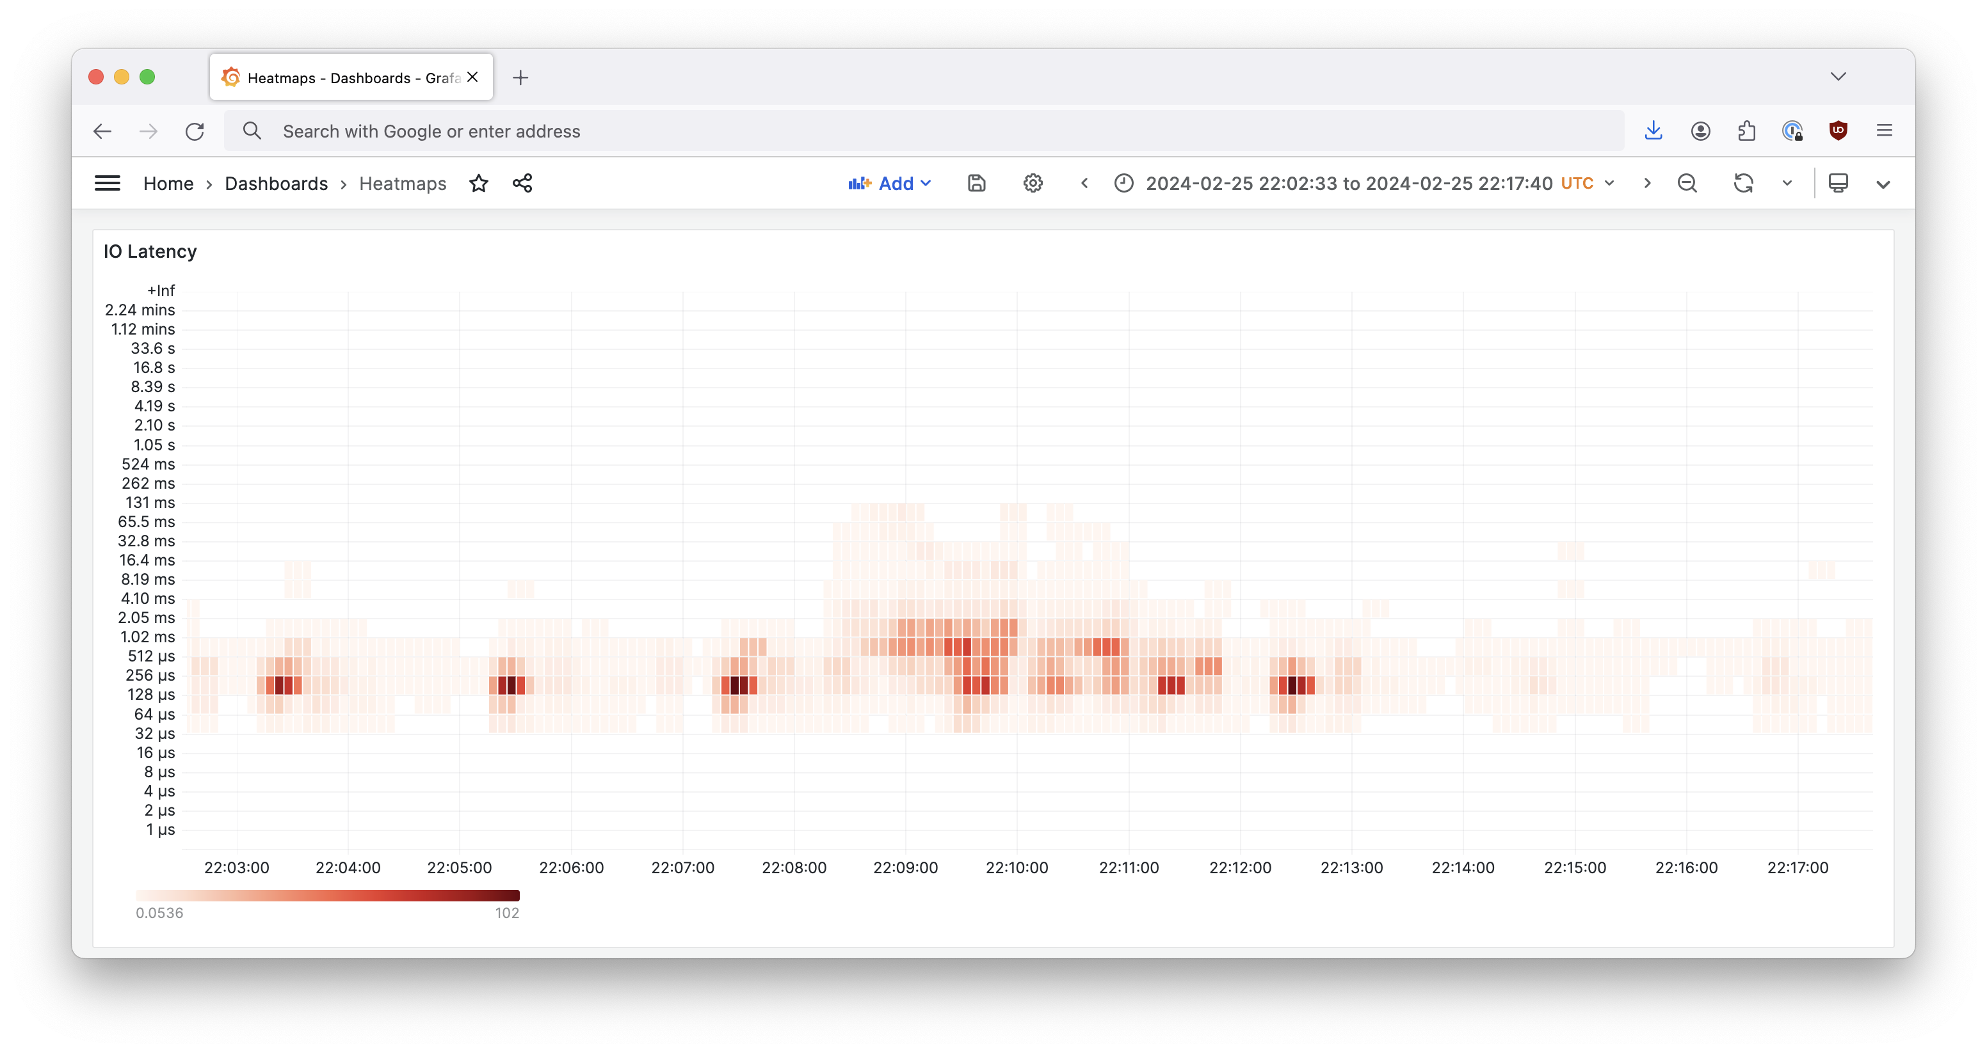The width and height of the screenshot is (1987, 1053).
Task: Click the browser address search field
Action: (926, 131)
